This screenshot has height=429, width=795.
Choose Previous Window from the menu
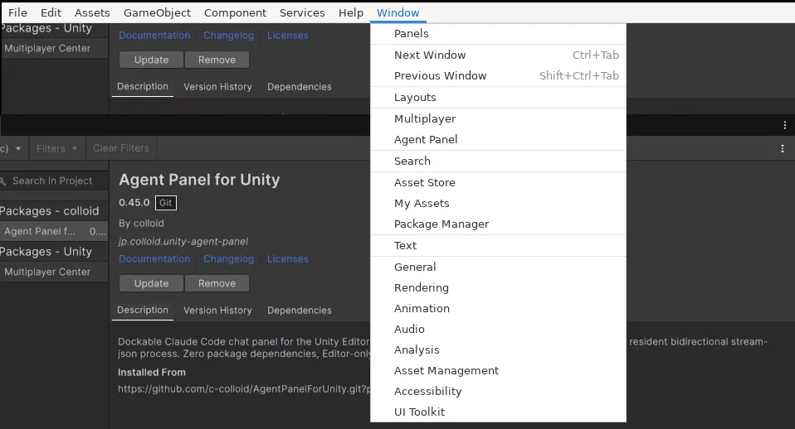pos(498,75)
